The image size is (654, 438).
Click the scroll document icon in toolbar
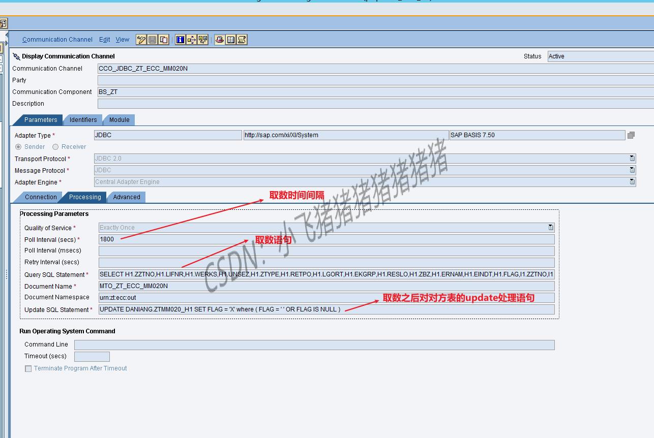click(242, 40)
